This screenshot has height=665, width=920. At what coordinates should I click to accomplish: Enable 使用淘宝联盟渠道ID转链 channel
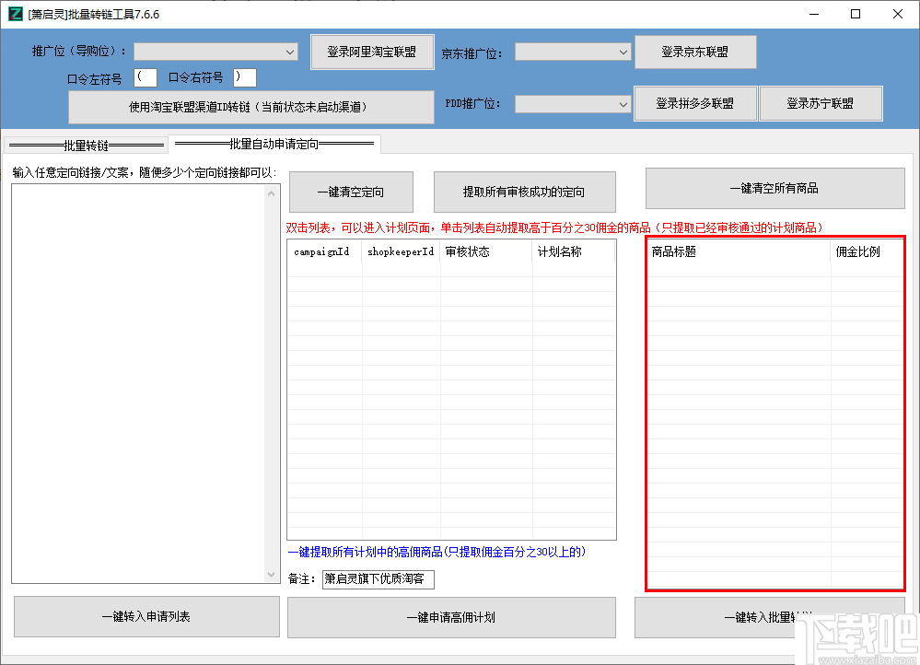pyautogui.click(x=250, y=107)
